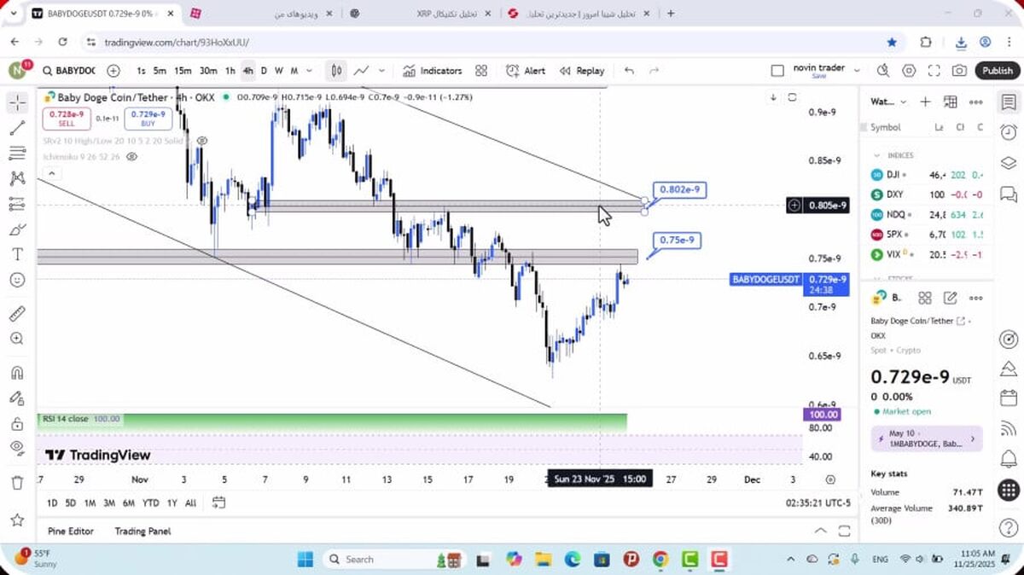Open the Pine Editor tab

pyautogui.click(x=71, y=531)
